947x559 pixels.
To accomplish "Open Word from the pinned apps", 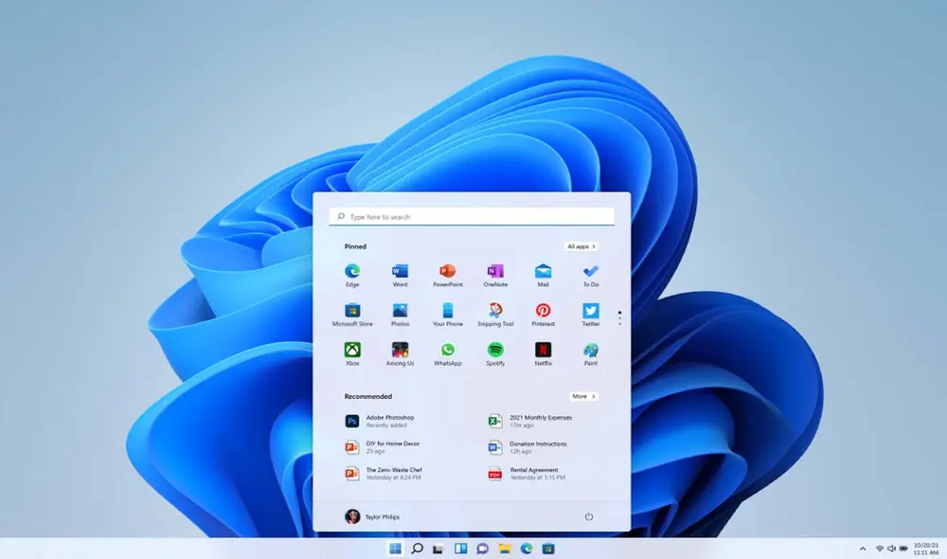I will (399, 270).
